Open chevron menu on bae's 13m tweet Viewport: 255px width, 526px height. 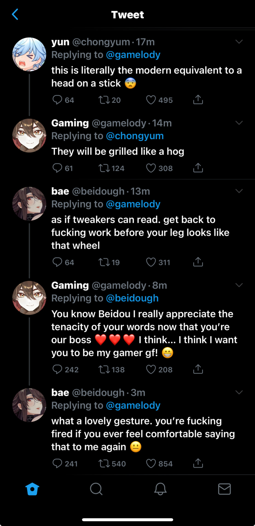point(239,191)
